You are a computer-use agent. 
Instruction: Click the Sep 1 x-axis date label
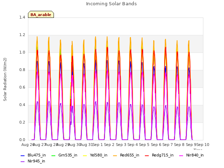pos(98,145)
